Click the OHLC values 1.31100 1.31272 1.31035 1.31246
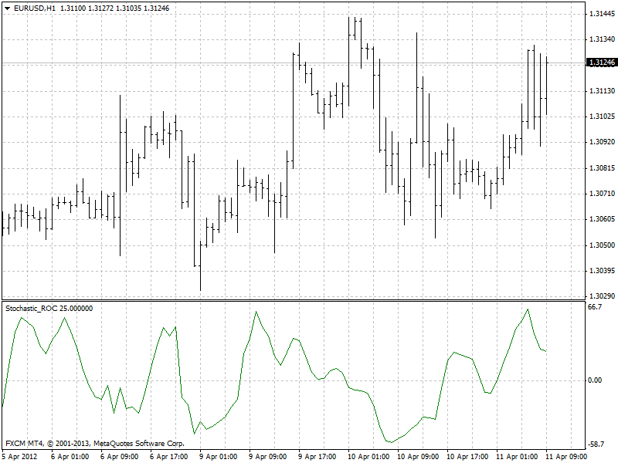The height and width of the screenshot is (463, 618). click(114, 8)
